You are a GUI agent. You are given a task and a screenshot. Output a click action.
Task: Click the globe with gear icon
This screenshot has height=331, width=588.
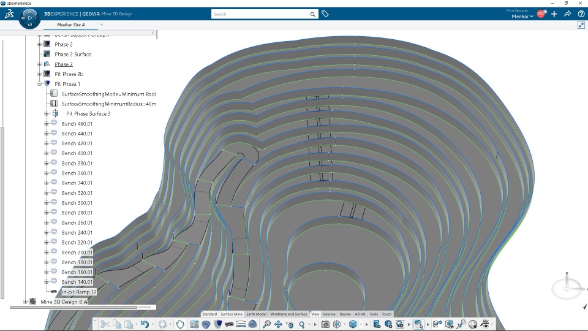(x=388, y=324)
